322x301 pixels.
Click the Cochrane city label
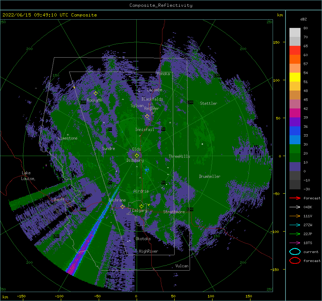point(117,200)
